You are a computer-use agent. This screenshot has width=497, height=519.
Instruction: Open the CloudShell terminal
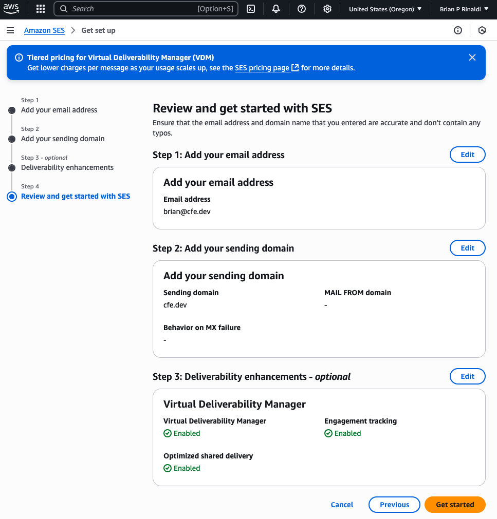tap(251, 9)
